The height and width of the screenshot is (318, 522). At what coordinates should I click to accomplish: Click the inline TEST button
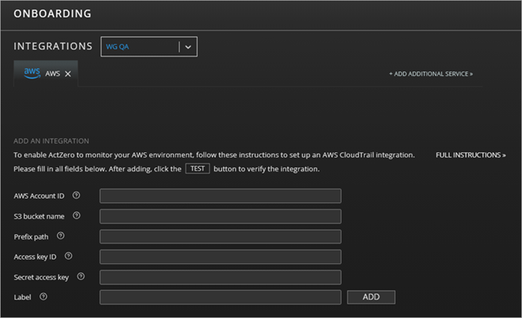coord(198,169)
